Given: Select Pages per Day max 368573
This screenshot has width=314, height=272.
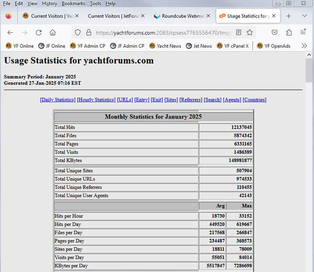Looking at the screenshot, I should coord(244,241).
